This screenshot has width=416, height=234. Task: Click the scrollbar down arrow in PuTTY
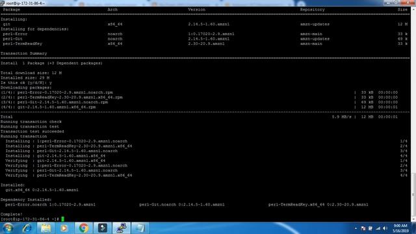coord(413,220)
